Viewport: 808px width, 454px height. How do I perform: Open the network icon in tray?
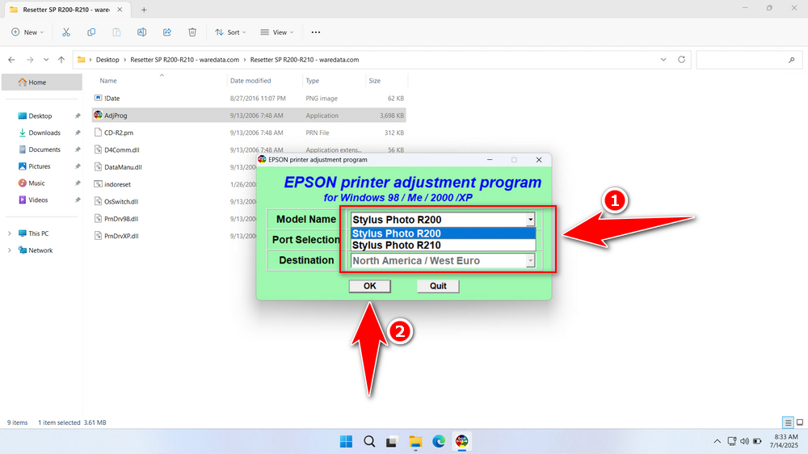coord(732,442)
